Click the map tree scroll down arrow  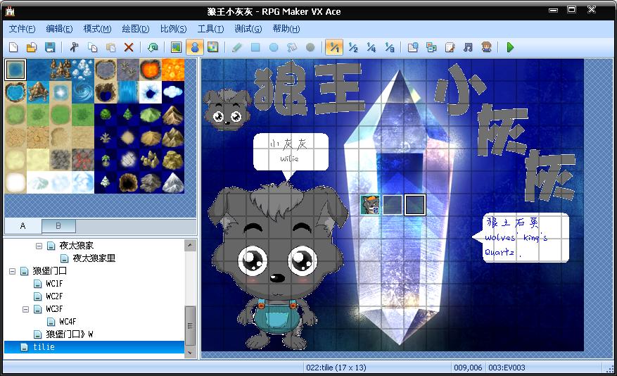click(190, 352)
